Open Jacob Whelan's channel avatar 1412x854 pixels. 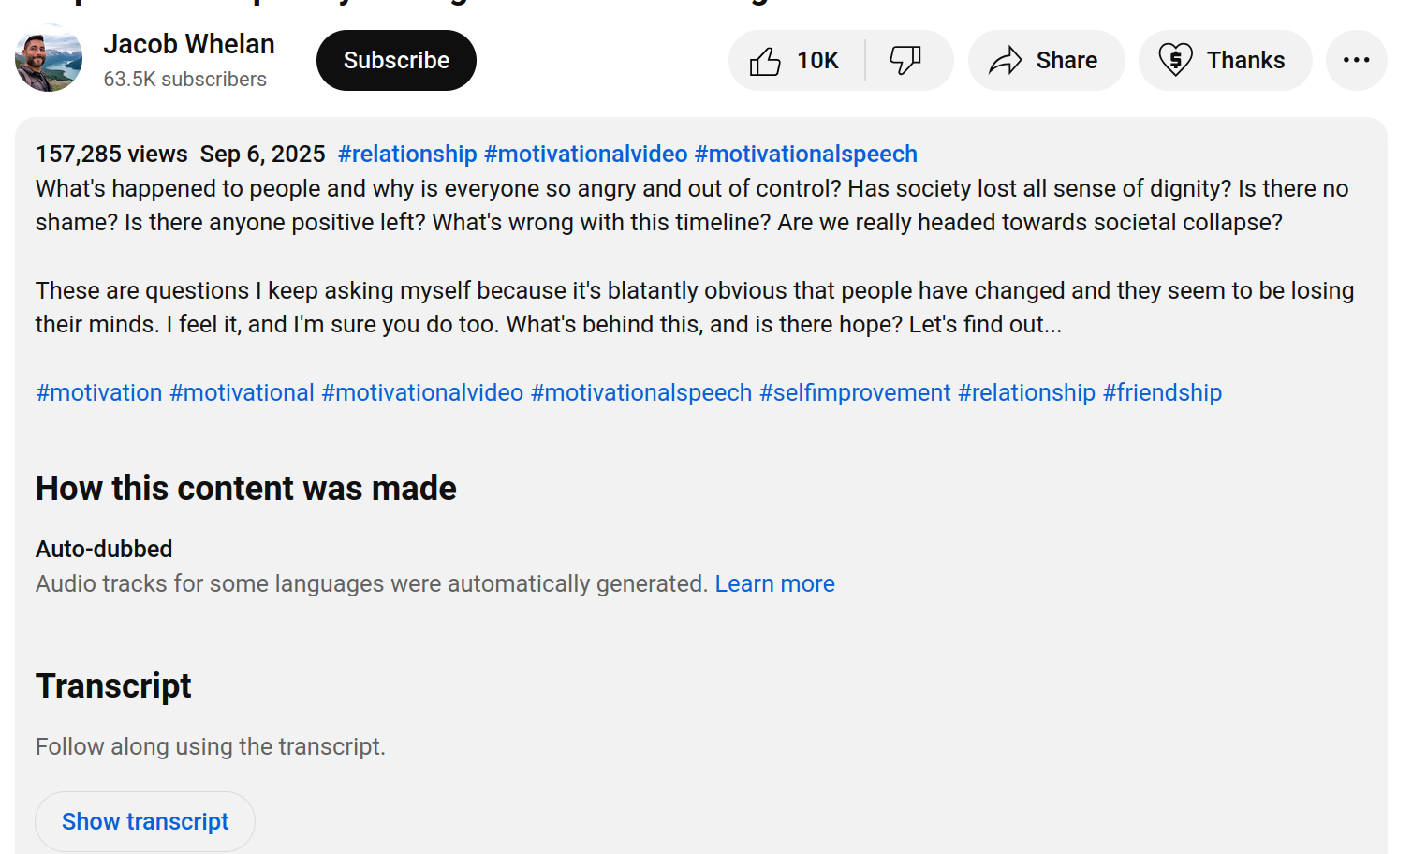49,59
